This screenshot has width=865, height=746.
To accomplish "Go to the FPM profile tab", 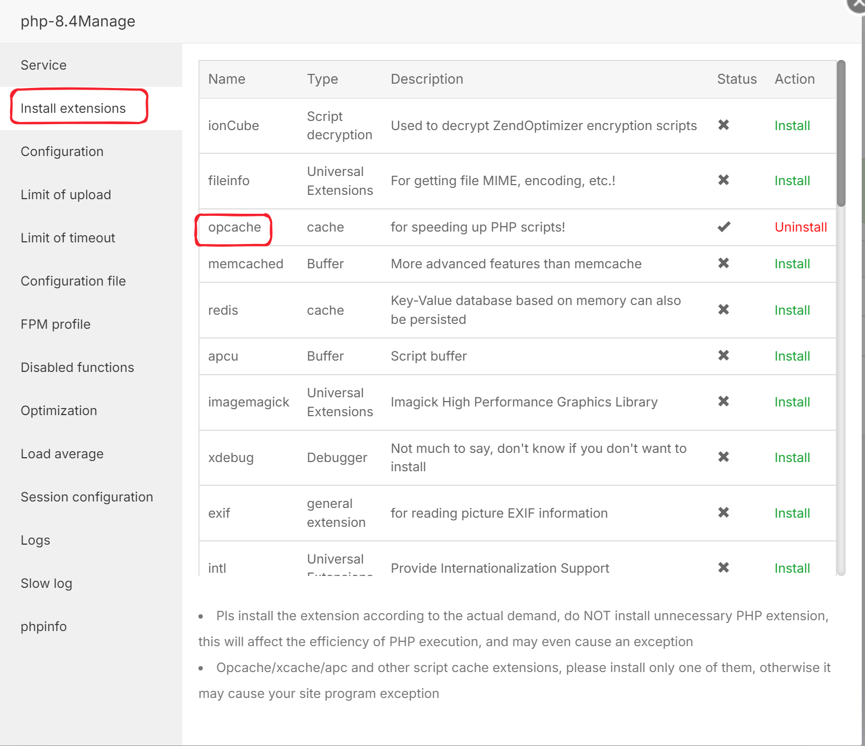I will pos(56,324).
